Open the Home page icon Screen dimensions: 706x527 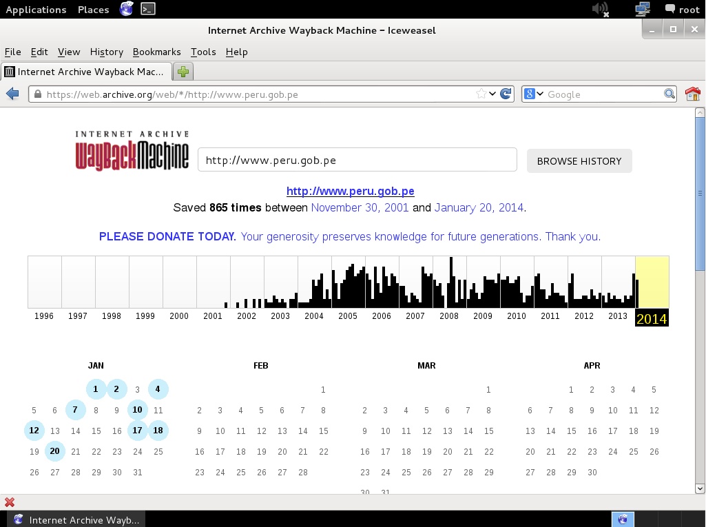coord(692,94)
